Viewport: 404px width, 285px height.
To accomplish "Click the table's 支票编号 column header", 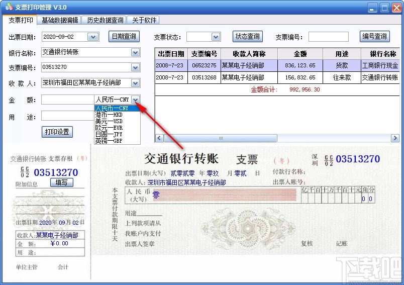I will click(204, 54).
